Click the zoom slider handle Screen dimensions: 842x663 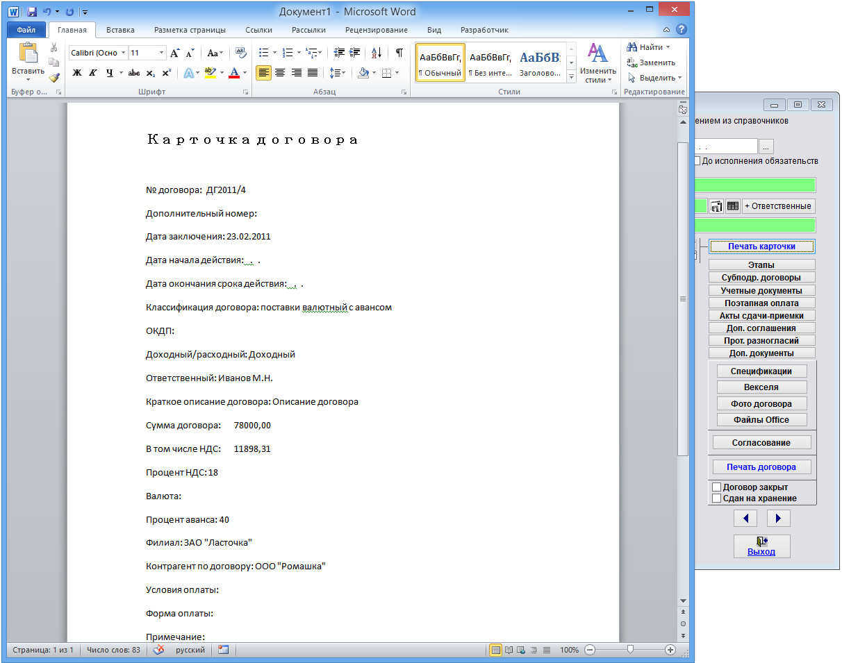click(x=630, y=650)
